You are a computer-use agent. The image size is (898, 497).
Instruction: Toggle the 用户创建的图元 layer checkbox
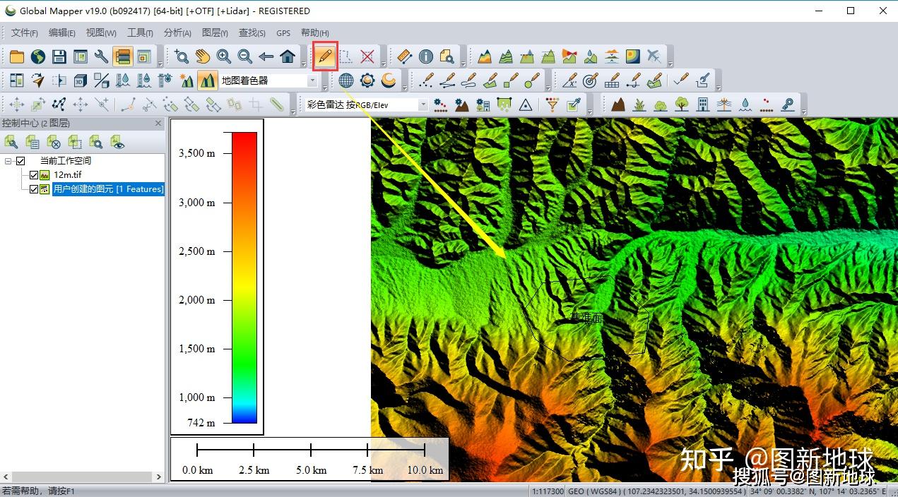coord(33,189)
